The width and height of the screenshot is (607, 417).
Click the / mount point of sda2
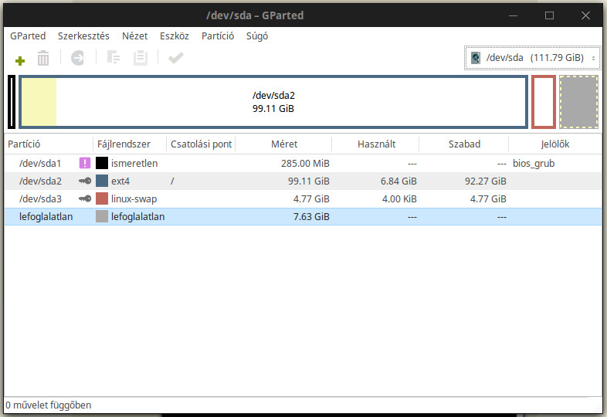click(172, 181)
